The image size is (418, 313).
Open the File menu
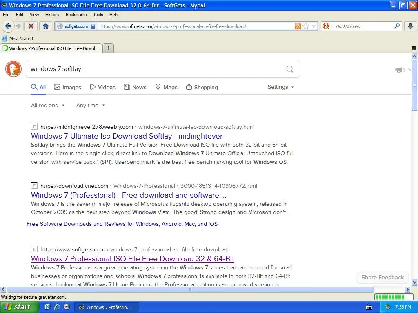pyautogui.click(x=6, y=15)
